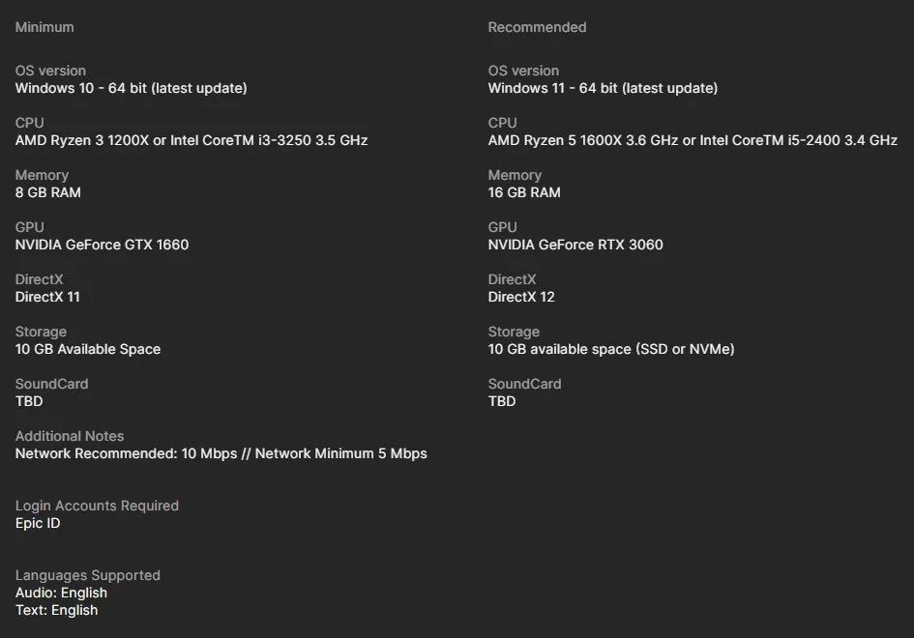
Task: Click the 8 GB RAM value
Action: tap(48, 192)
